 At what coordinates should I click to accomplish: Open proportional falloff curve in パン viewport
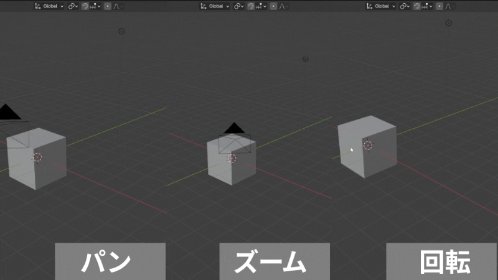[x=118, y=6]
